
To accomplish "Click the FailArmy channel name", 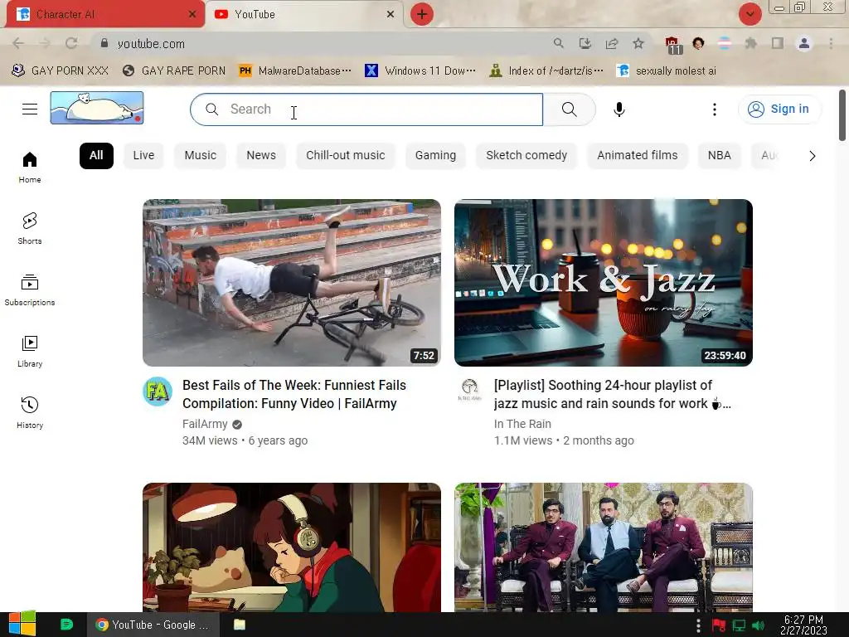I will (x=205, y=424).
